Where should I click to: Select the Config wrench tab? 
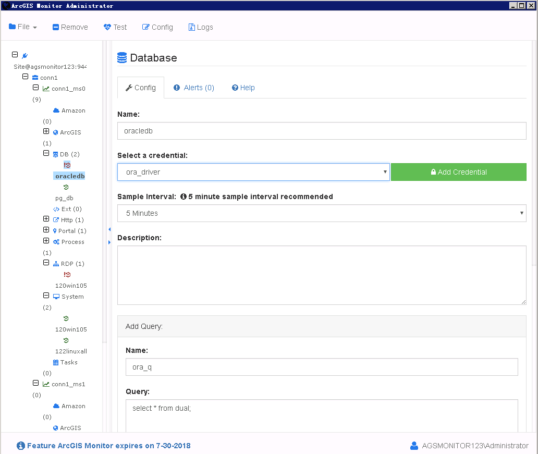(141, 88)
